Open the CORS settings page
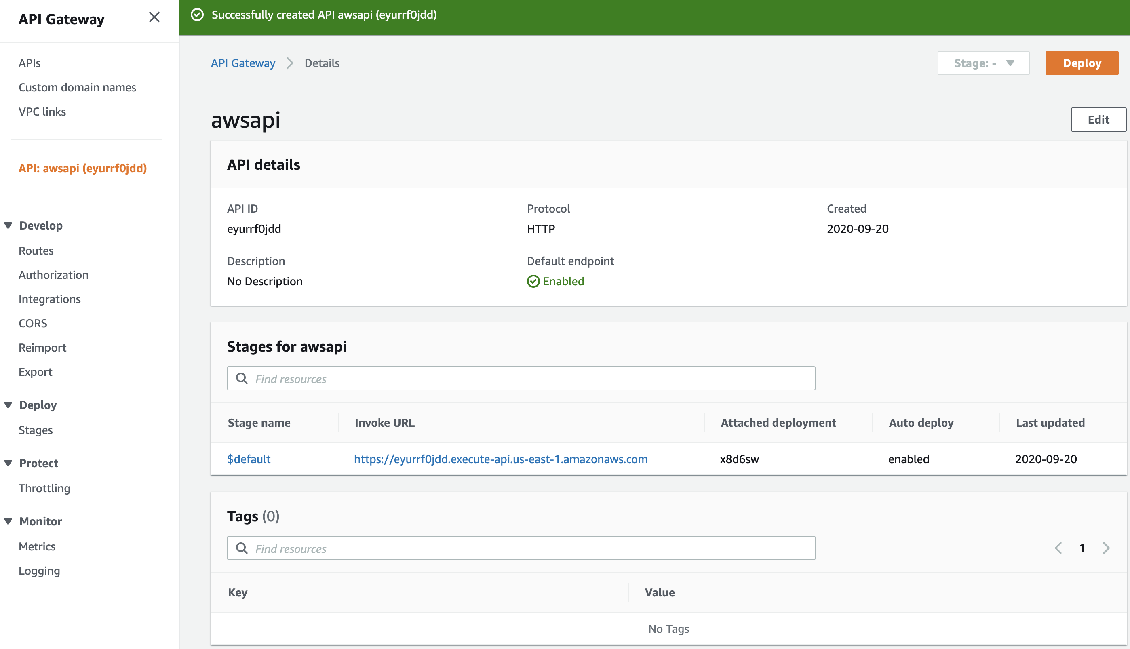 (33, 323)
